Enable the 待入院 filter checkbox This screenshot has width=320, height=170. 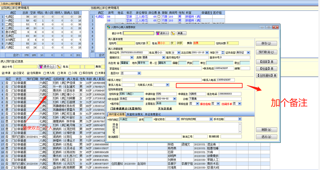(x=44, y=73)
